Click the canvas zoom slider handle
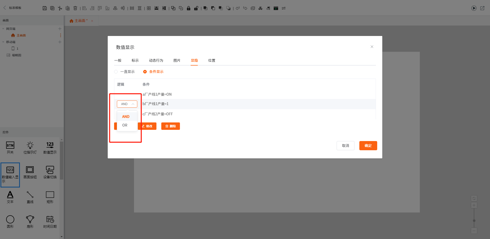Image resolution: width=490 pixels, height=239 pixels. [x=474, y=221]
